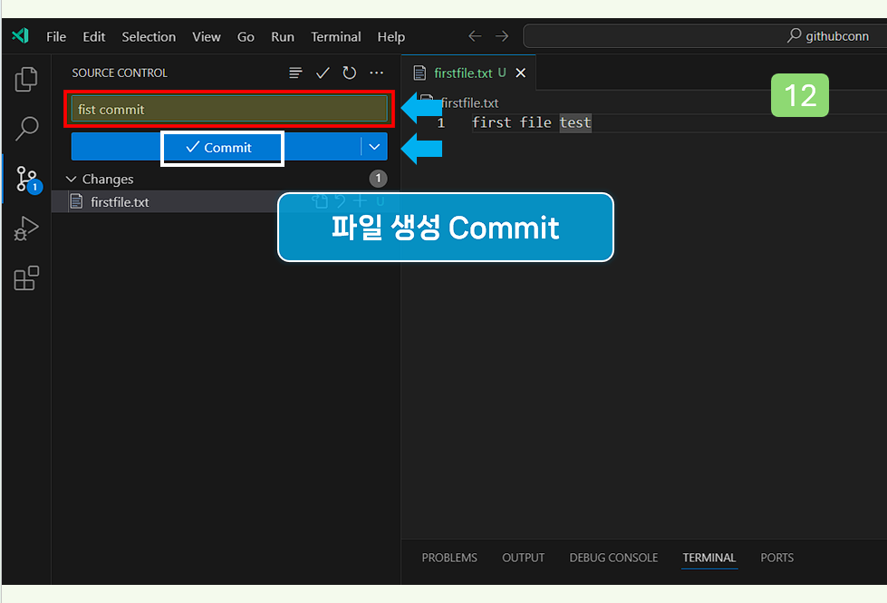887x603 pixels.
Task: Collapse the Changes section
Action: click(x=71, y=179)
